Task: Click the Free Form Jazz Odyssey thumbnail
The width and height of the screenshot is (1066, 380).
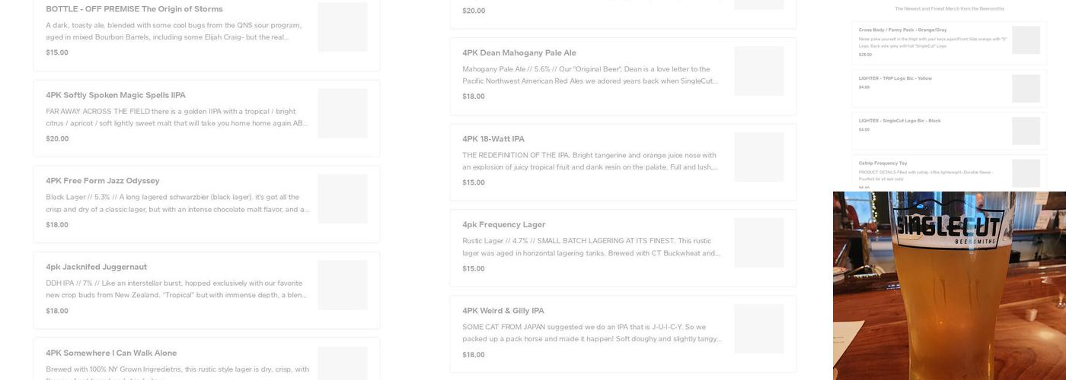Action: tap(342, 199)
